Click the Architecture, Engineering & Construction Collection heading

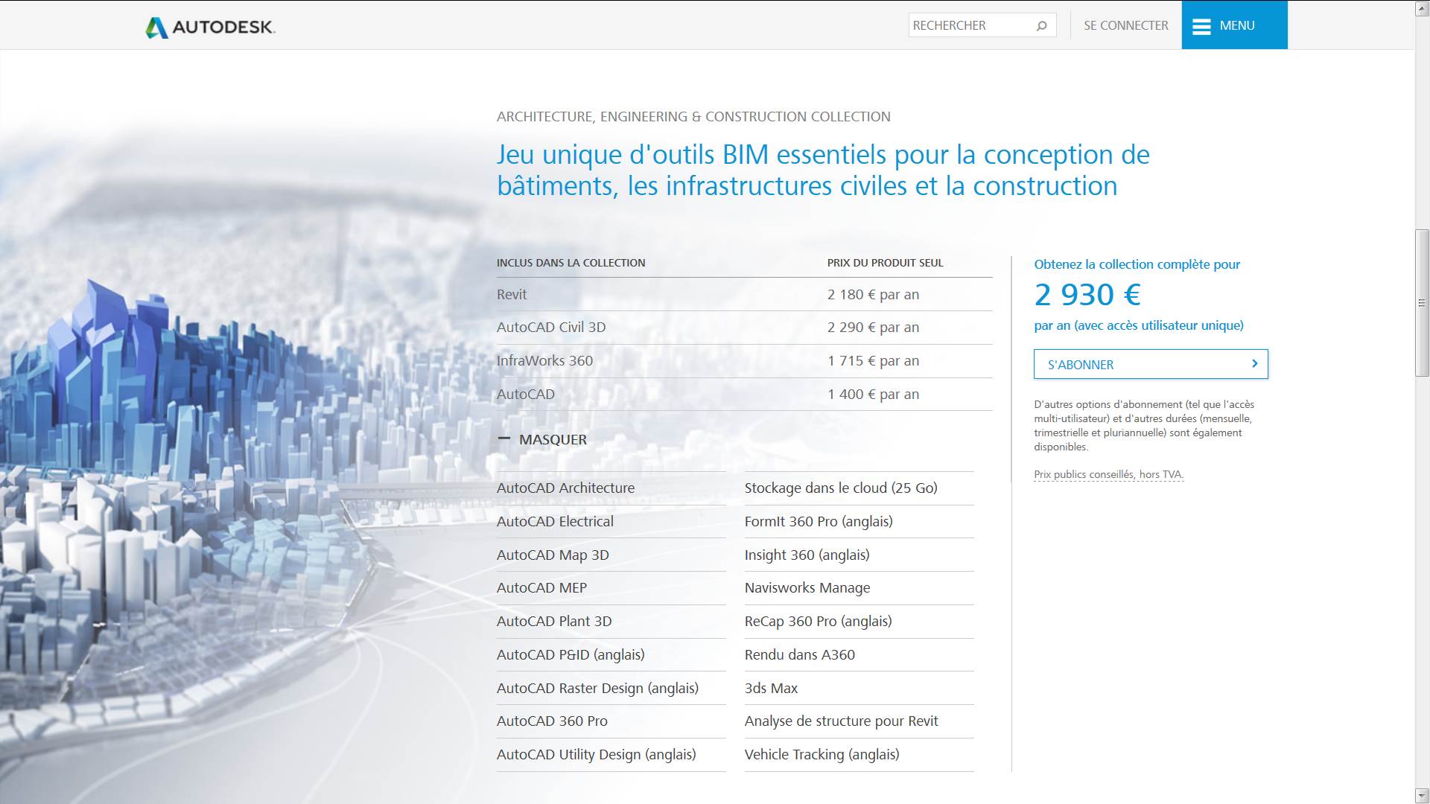693,116
